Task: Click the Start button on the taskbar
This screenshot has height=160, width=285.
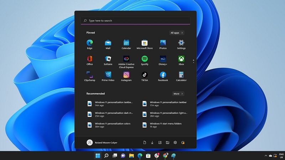Action: click(98, 156)
